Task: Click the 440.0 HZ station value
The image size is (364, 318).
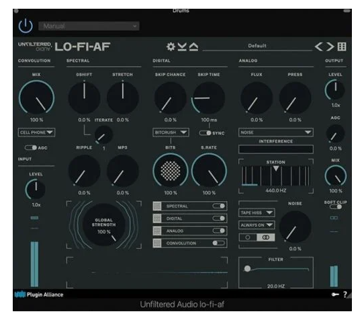Action: [276, 191]
